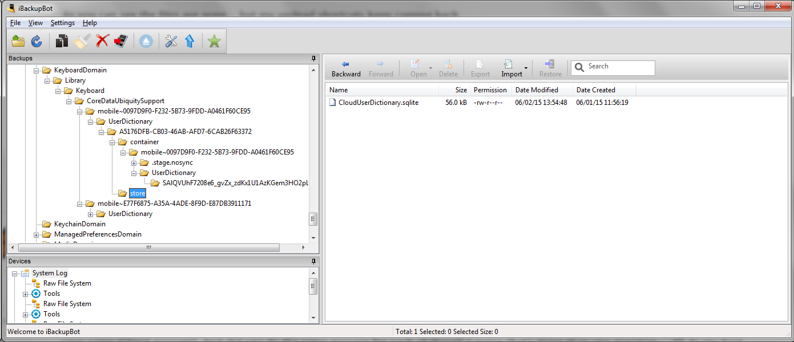Screen dimensions: 794x342
Task: Select the store folder in tree
Action: tap(138, 193)
